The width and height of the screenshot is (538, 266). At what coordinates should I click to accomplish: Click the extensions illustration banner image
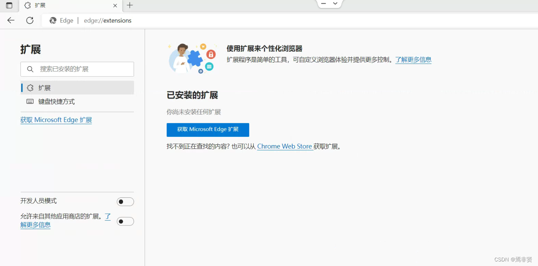click(x=192, y=58)
